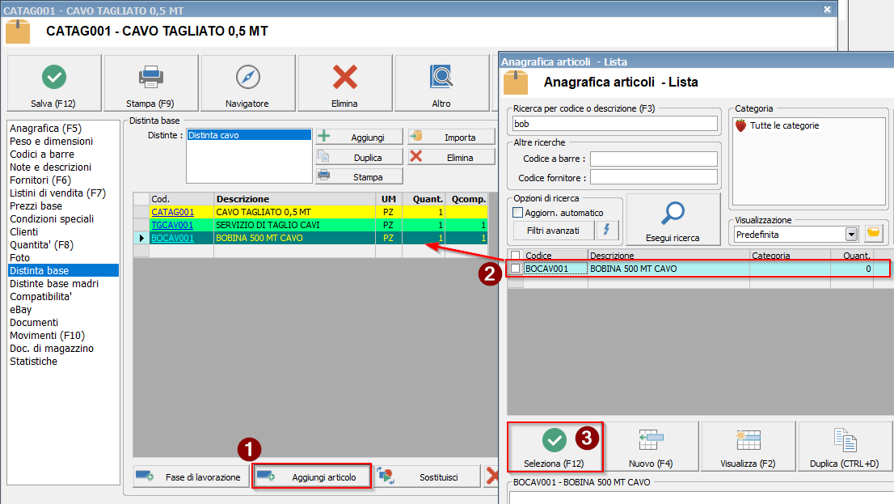Open the Fornitori (F6) section
Viewport: 894px width, 504px height.
pos(40,180)
